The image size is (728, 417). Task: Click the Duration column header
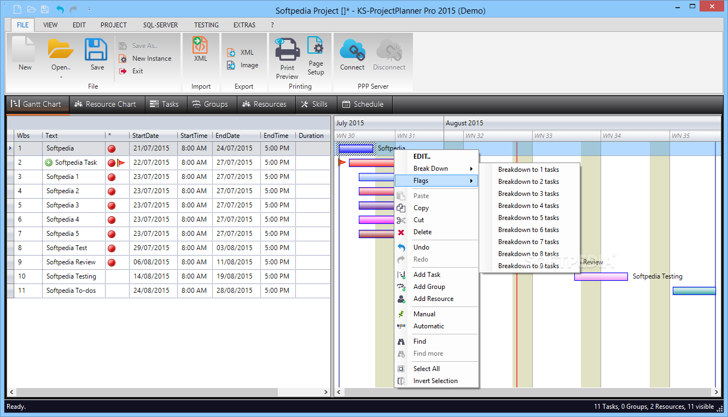[x=312, y=136]
